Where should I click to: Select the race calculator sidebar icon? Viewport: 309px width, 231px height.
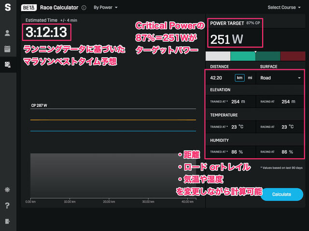pos(8,64)
